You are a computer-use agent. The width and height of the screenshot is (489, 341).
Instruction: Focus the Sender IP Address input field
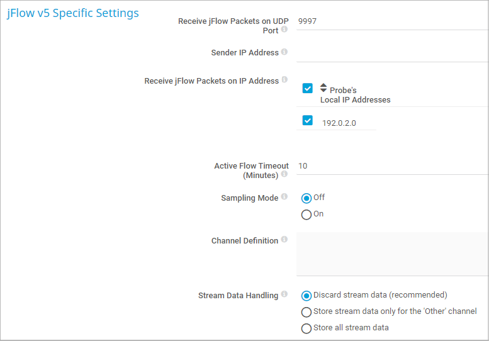click(391, 53)
